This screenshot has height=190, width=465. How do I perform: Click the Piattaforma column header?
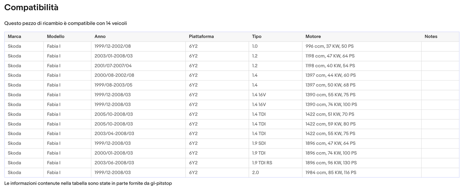(201, 37)
